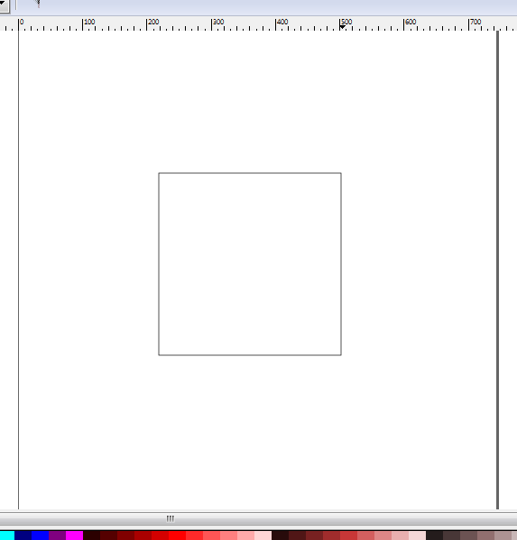Apply the pure blue palette swatch

(41, 535)
